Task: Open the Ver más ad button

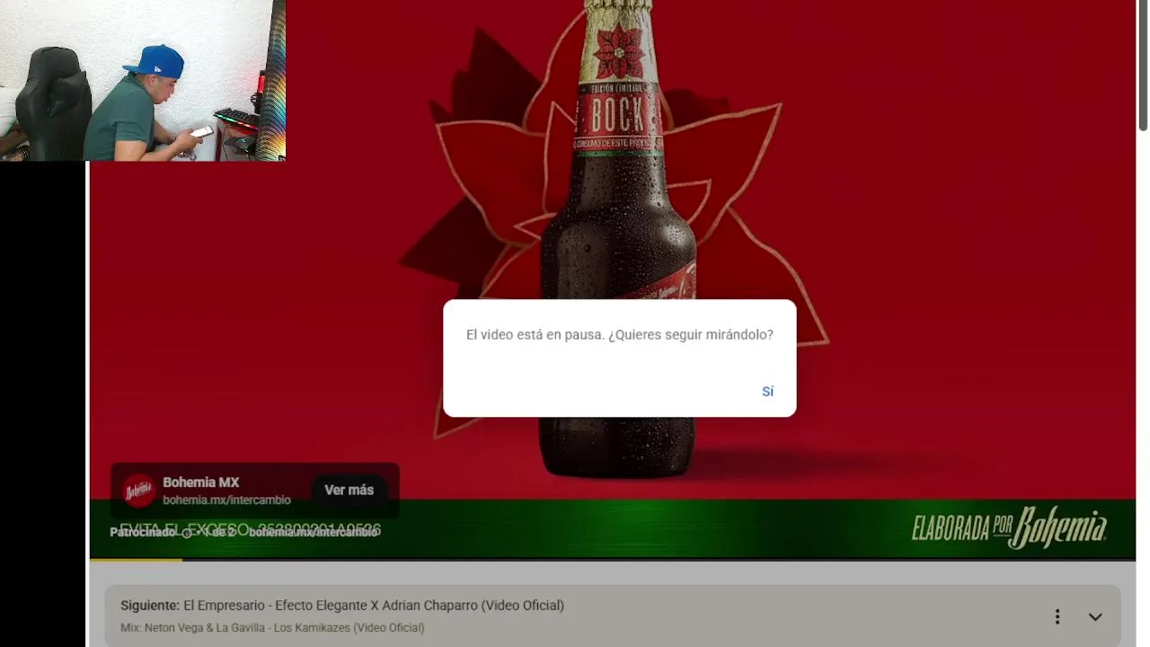Action: coord(349,490)
